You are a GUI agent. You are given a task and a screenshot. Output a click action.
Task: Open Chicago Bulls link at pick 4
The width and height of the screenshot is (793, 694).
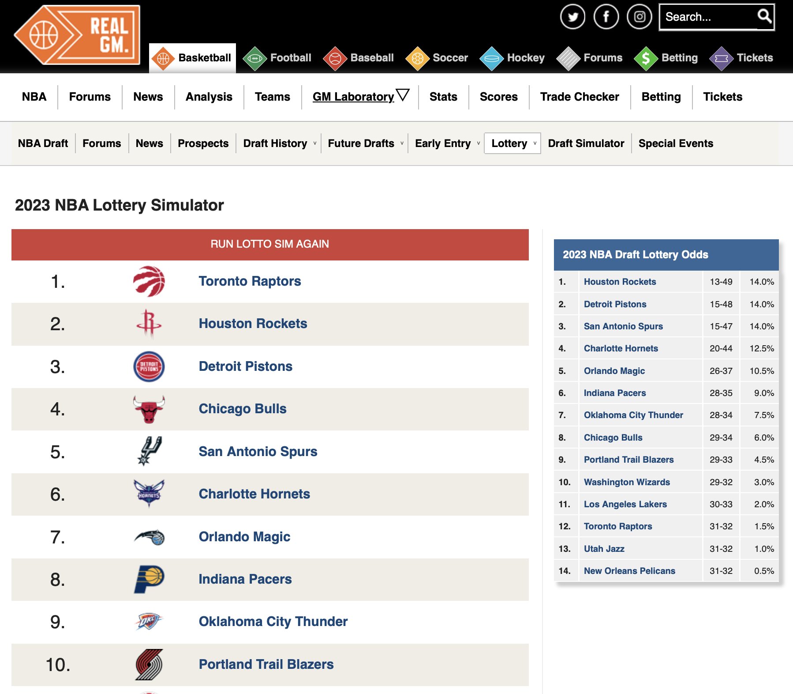[x=243, y=409]
